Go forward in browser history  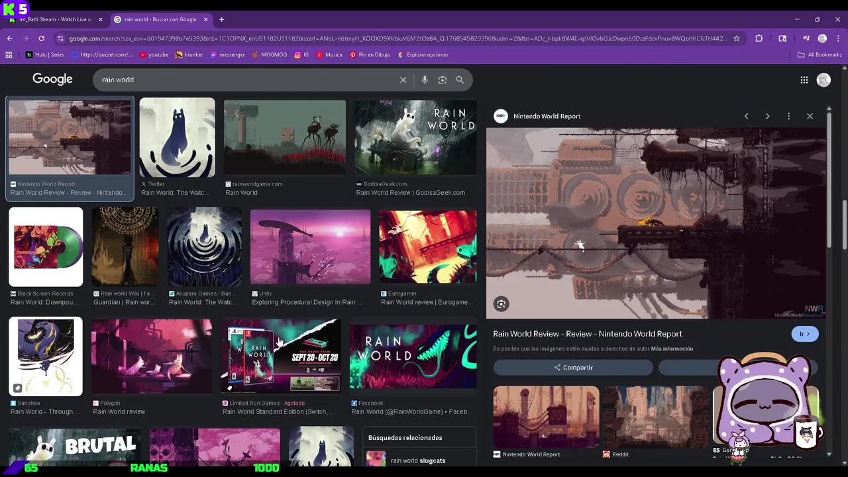click(x=26, y=38)
